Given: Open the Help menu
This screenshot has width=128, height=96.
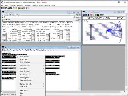Looking at the screenshot, I should 53,5.
